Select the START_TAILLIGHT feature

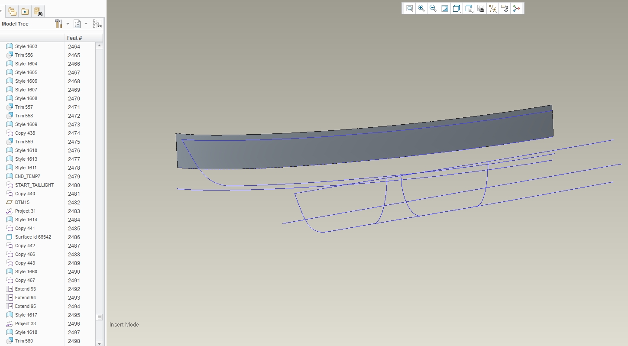[x=34, y=185]
